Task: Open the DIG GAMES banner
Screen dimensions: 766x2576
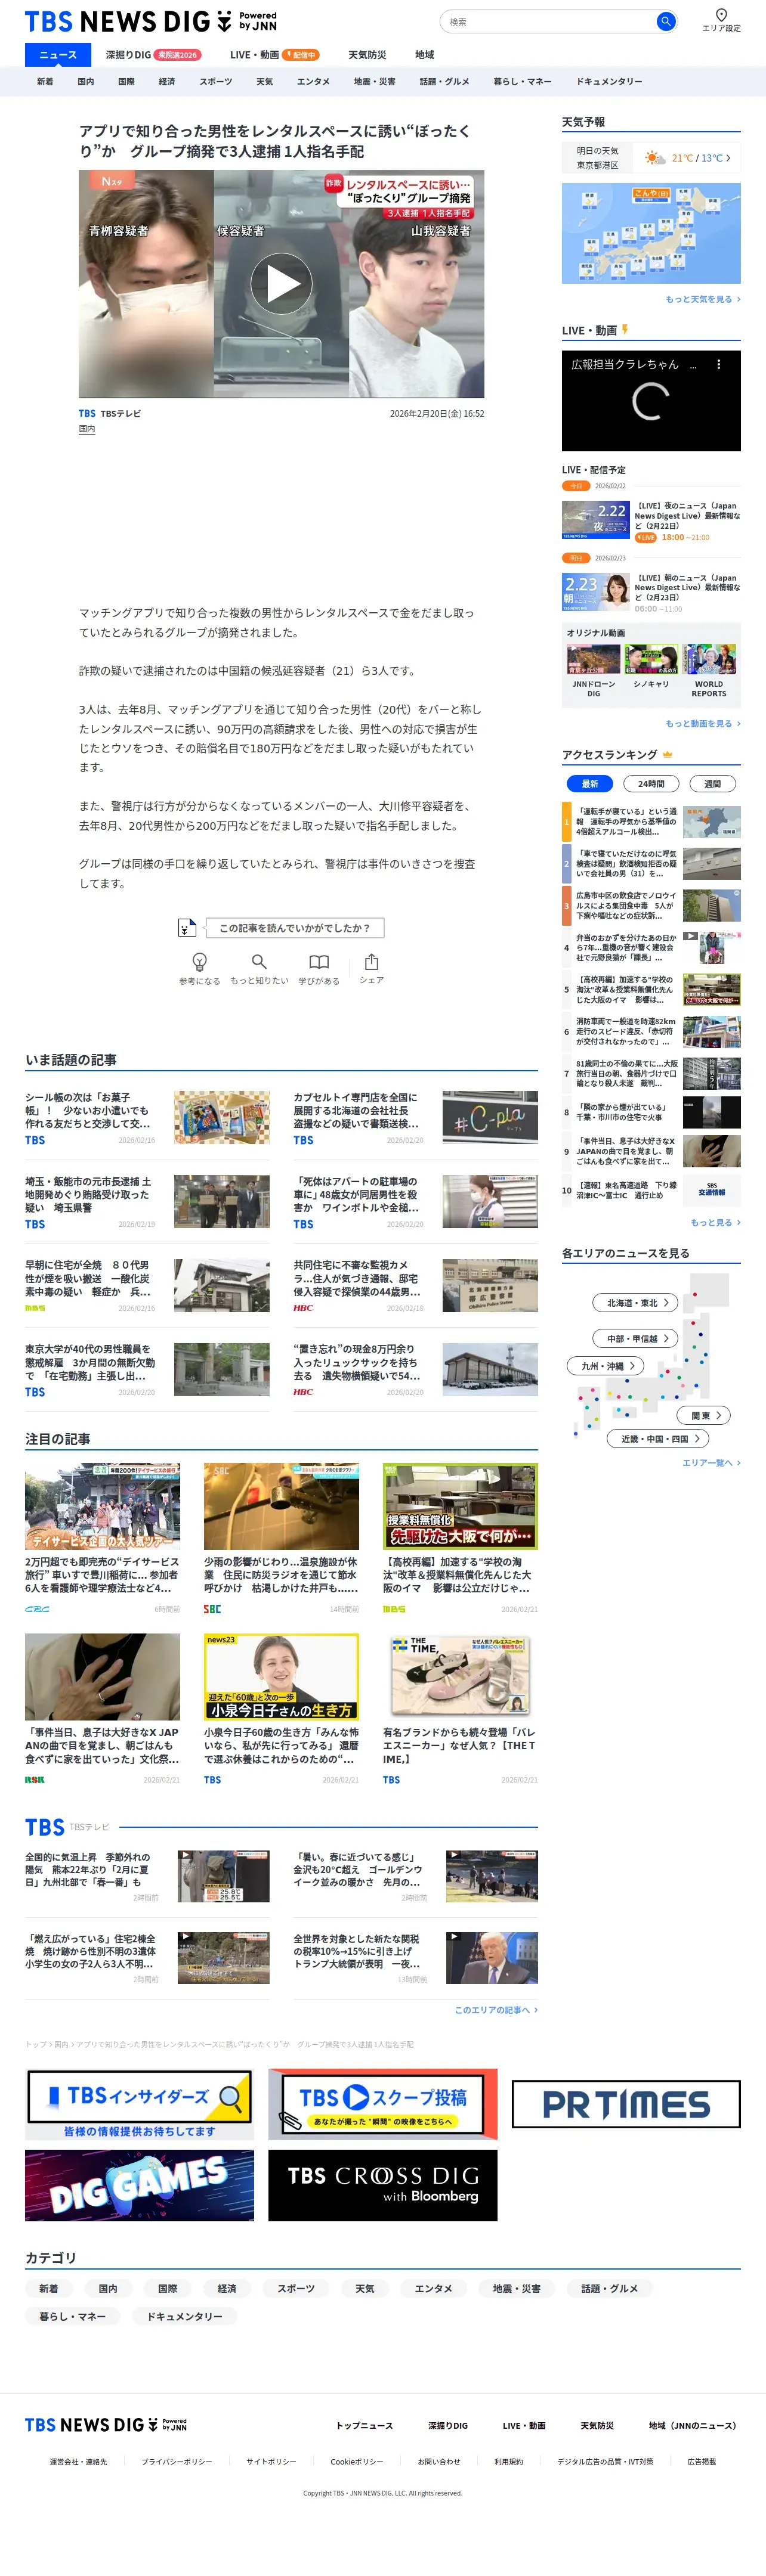Action: pos(139,2186)
